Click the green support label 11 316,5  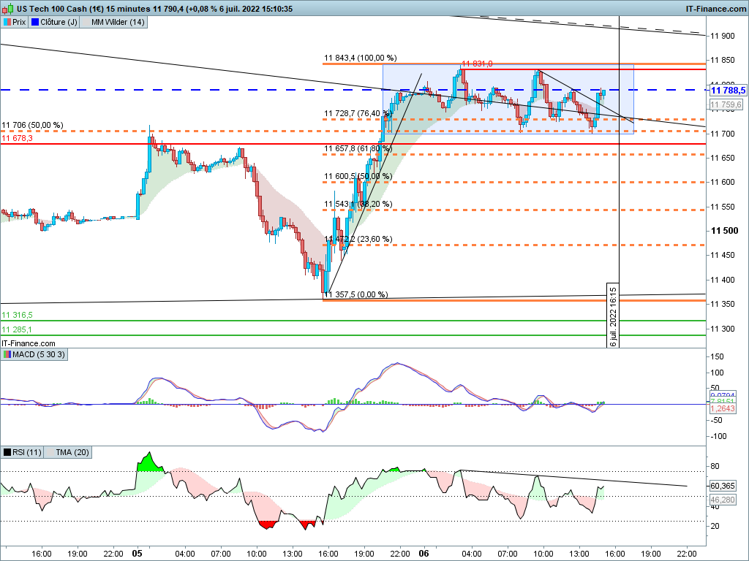click(x=17, y=315)
